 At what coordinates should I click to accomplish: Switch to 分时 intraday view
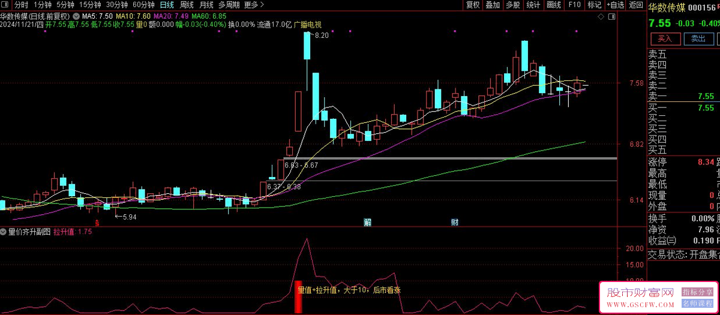[21, 5]
